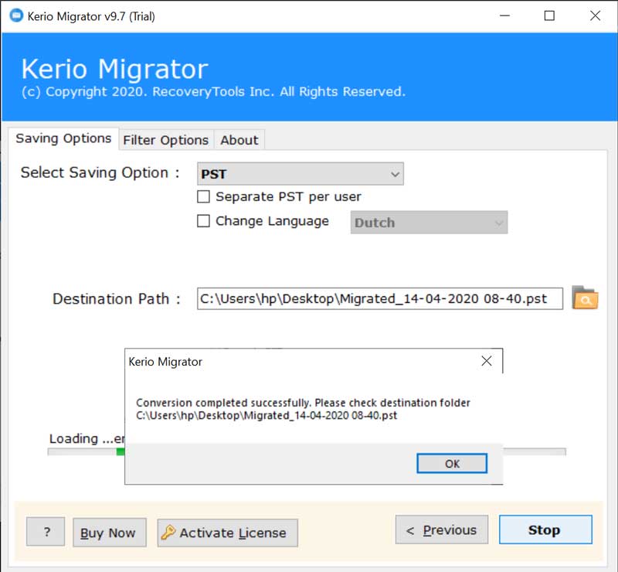Switch to the Saving Options tab
This screenshot has width=618, height=572.
pos(63,138)
